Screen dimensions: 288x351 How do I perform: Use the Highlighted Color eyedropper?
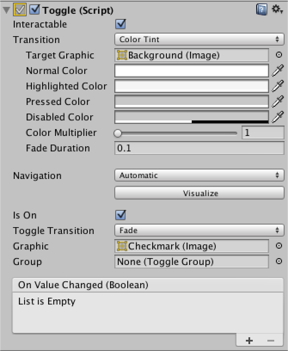tap(278, 86)
